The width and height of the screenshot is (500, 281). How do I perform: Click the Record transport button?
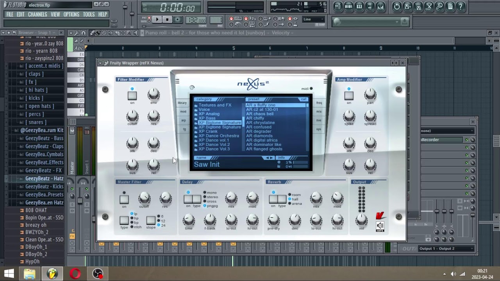pos(177,20)
